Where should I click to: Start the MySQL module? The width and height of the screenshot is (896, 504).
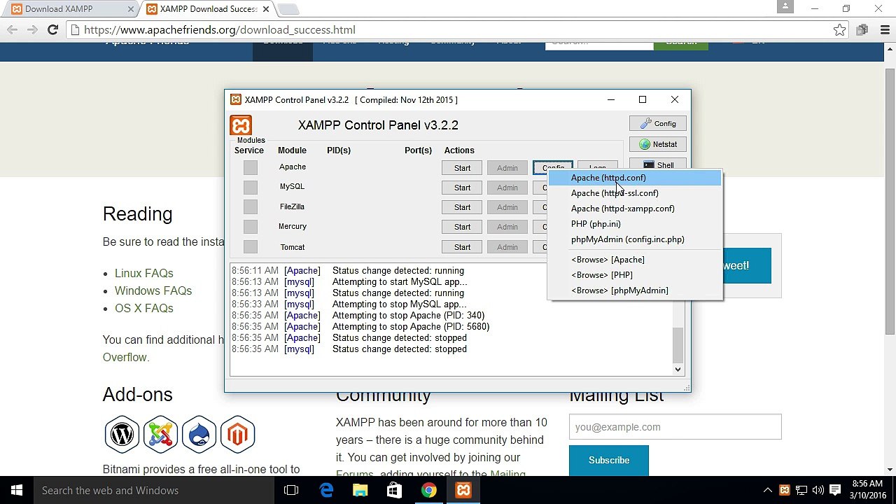click(462, 188)
